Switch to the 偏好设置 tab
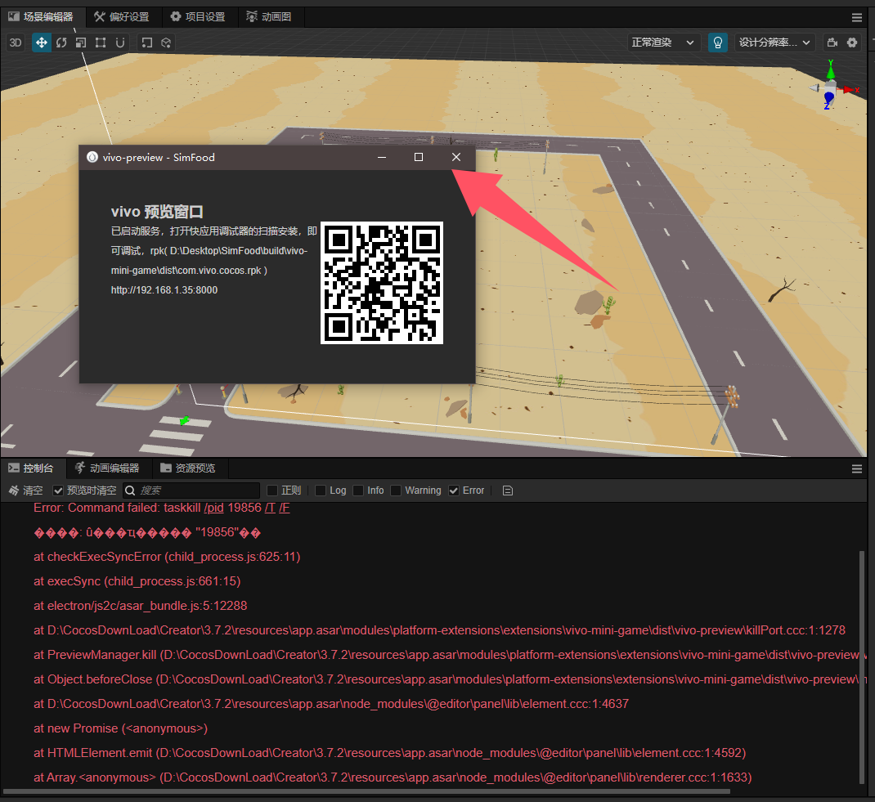 (x=122, y=16)
